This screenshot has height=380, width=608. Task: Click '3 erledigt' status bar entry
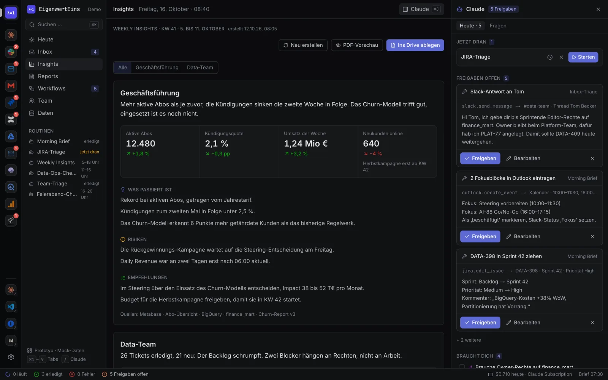coord(48,374)
